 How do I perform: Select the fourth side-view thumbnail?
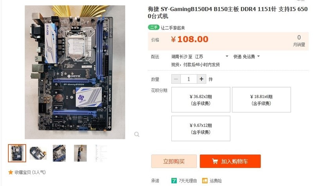(x=80, y=153)
